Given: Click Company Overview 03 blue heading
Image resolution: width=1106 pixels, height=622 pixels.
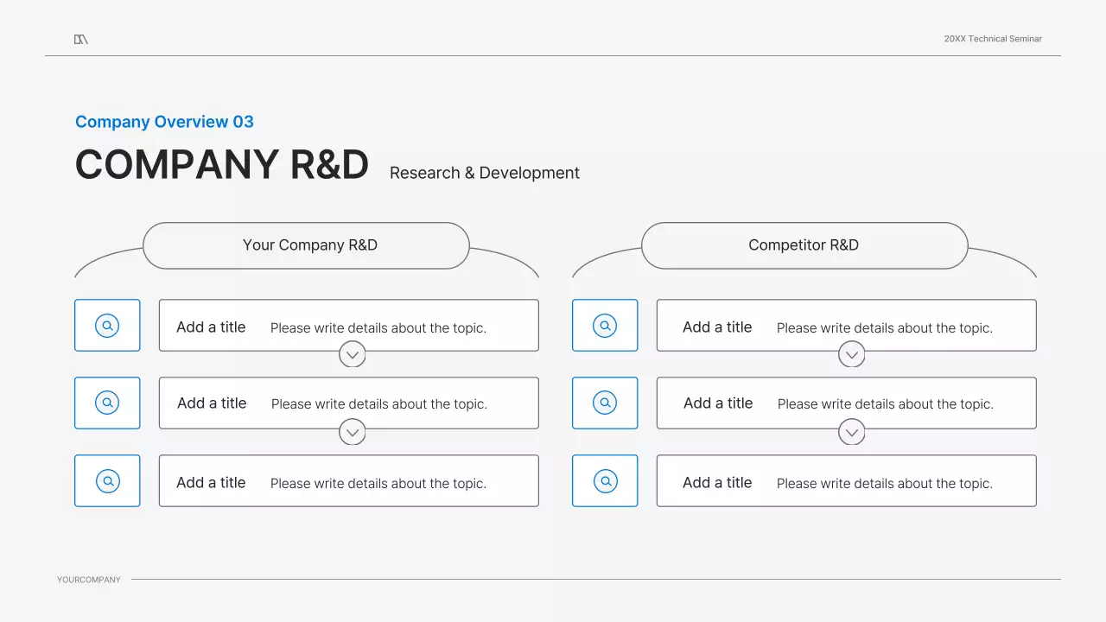Looking at the screenshot, I should pyautogui.click(x=164, y=122).
